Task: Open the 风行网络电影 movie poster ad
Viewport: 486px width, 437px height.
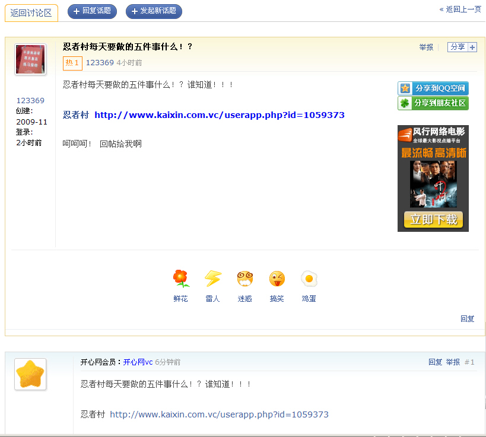Action: click(433, 184)
